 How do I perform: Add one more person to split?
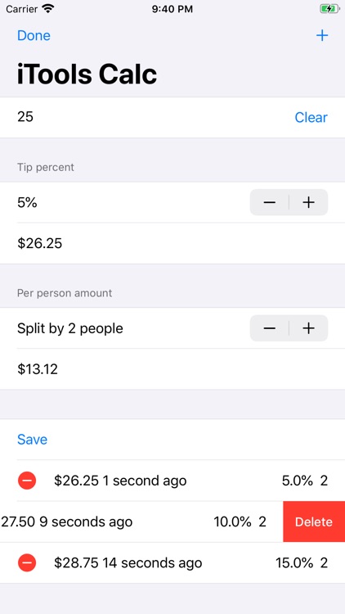[309, 328]
